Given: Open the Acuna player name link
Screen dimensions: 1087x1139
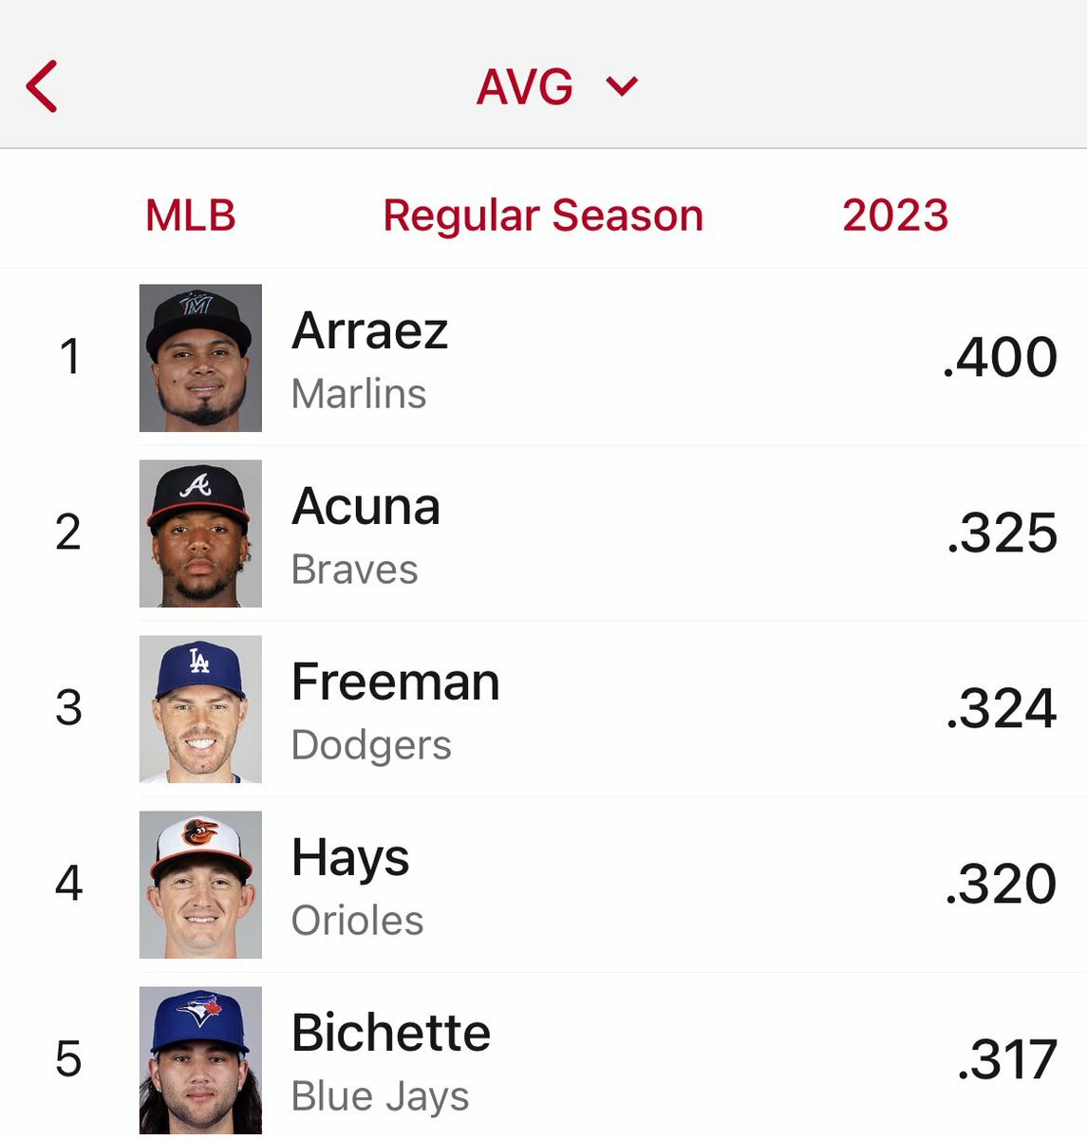Looking at the screenshot, I should (x=365, y=506).
